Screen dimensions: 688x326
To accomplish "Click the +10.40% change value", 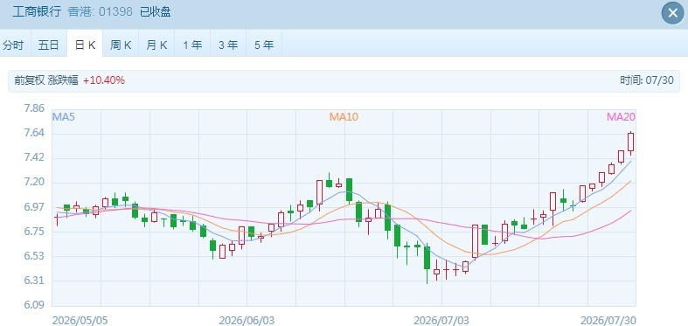I will coord(104,80).
